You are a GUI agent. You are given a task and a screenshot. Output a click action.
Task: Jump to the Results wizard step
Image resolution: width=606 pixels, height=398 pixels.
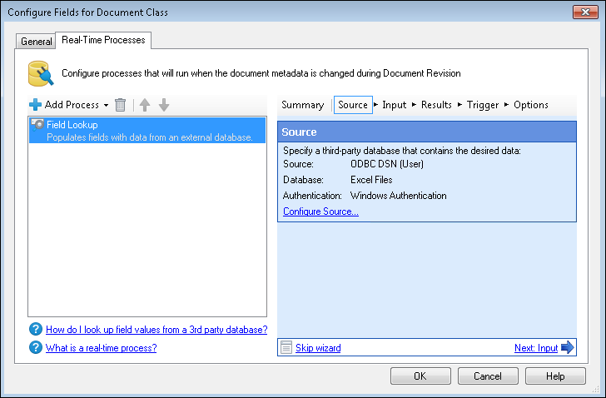pyautogui.click(x=436, y=105)
